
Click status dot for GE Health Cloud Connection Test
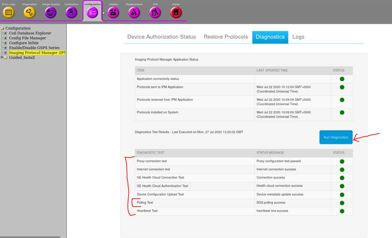[x=342, y=178]
